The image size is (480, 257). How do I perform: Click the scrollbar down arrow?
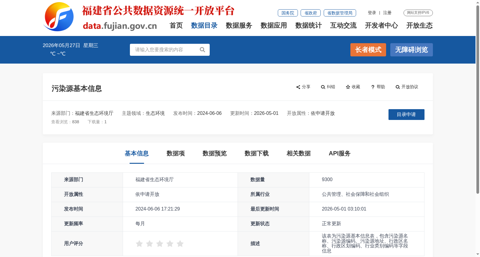click(x=478, y=254)
